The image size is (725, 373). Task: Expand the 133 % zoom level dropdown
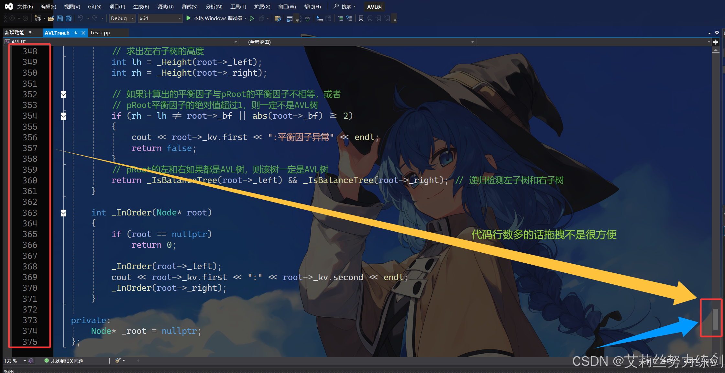[25, 361]
